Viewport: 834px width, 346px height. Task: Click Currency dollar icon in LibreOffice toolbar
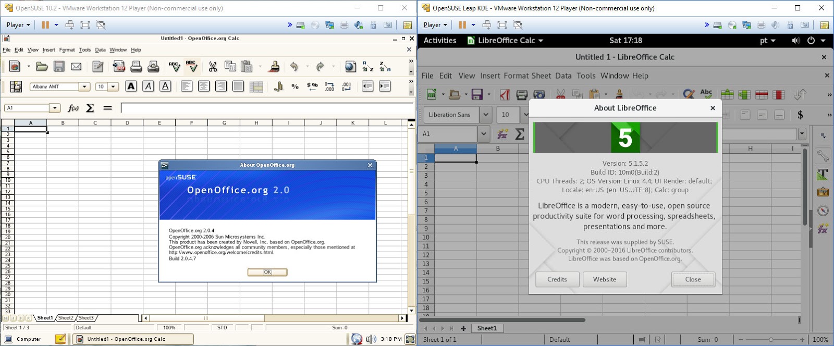pyautogui.click(x=800, y=115)
